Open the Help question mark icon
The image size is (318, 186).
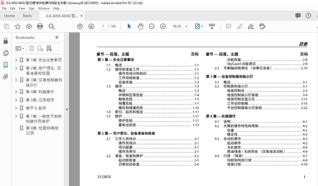coord(309,16)
